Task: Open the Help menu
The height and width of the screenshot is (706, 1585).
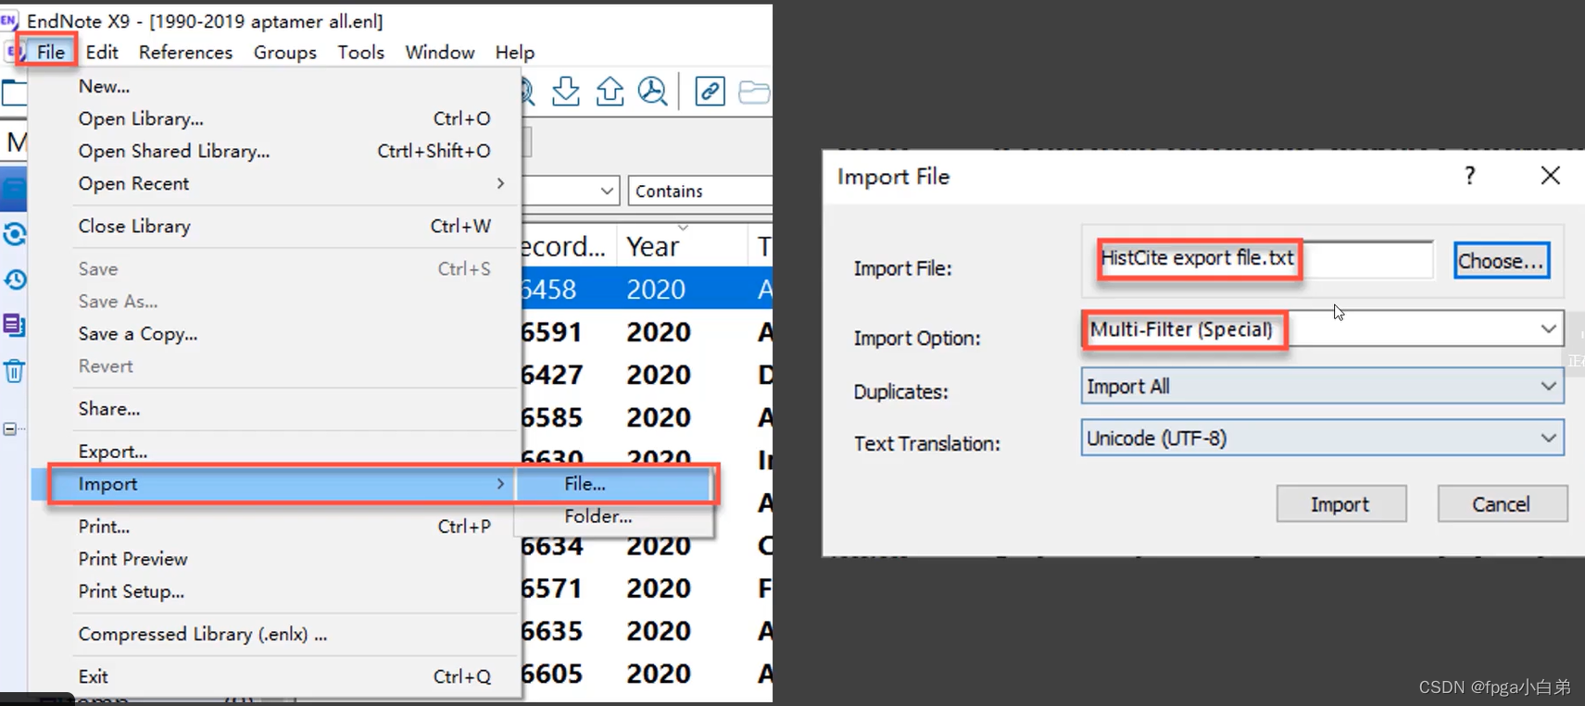Action: click(514, 52)
